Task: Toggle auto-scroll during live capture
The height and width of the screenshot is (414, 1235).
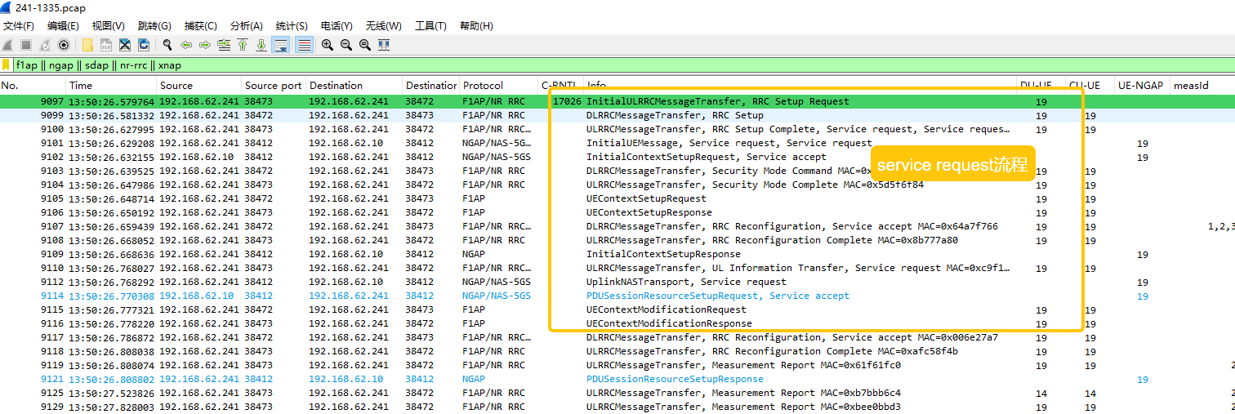Action: [281, 45]
